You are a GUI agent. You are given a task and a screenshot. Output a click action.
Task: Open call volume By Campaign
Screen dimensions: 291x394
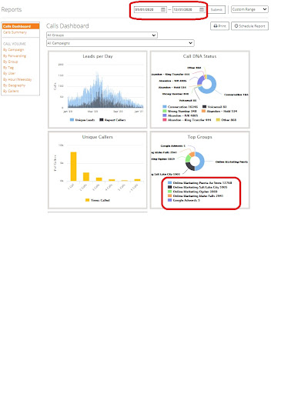[13, 50]
